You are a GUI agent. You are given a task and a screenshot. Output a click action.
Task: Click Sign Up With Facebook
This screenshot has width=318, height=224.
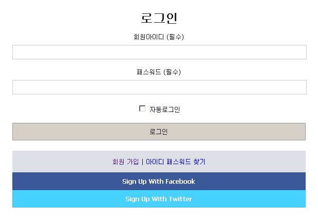pyautogui.click(x=159, y=181)
